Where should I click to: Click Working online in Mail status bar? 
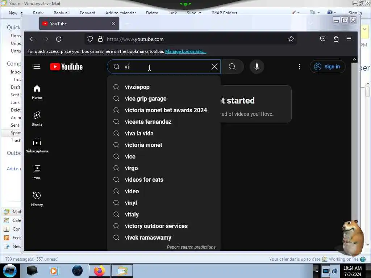343,259
